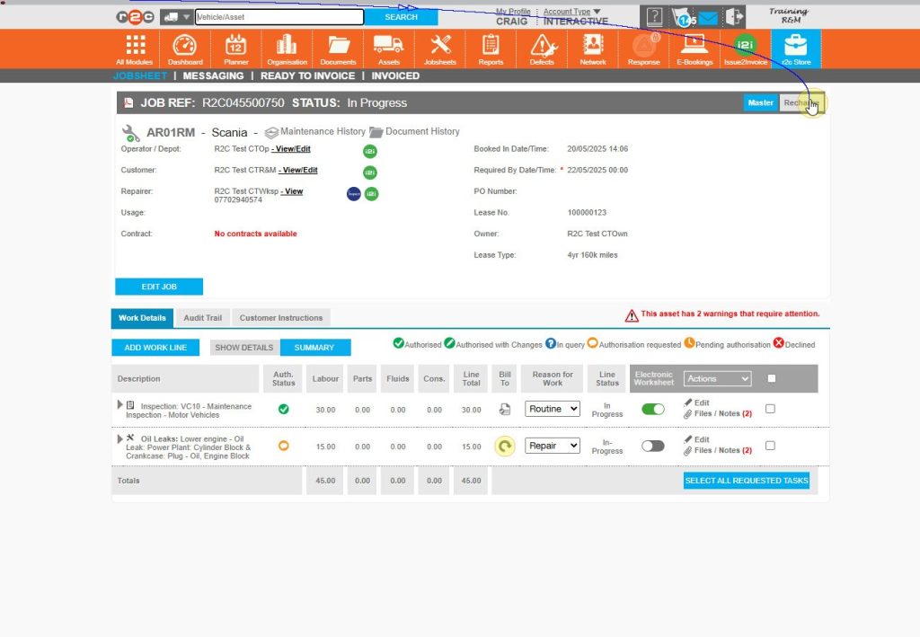Image resolution: width=920 pixels, height=637 pixels.
Task: Open the Actions dropdown
Action: point(716,378)
